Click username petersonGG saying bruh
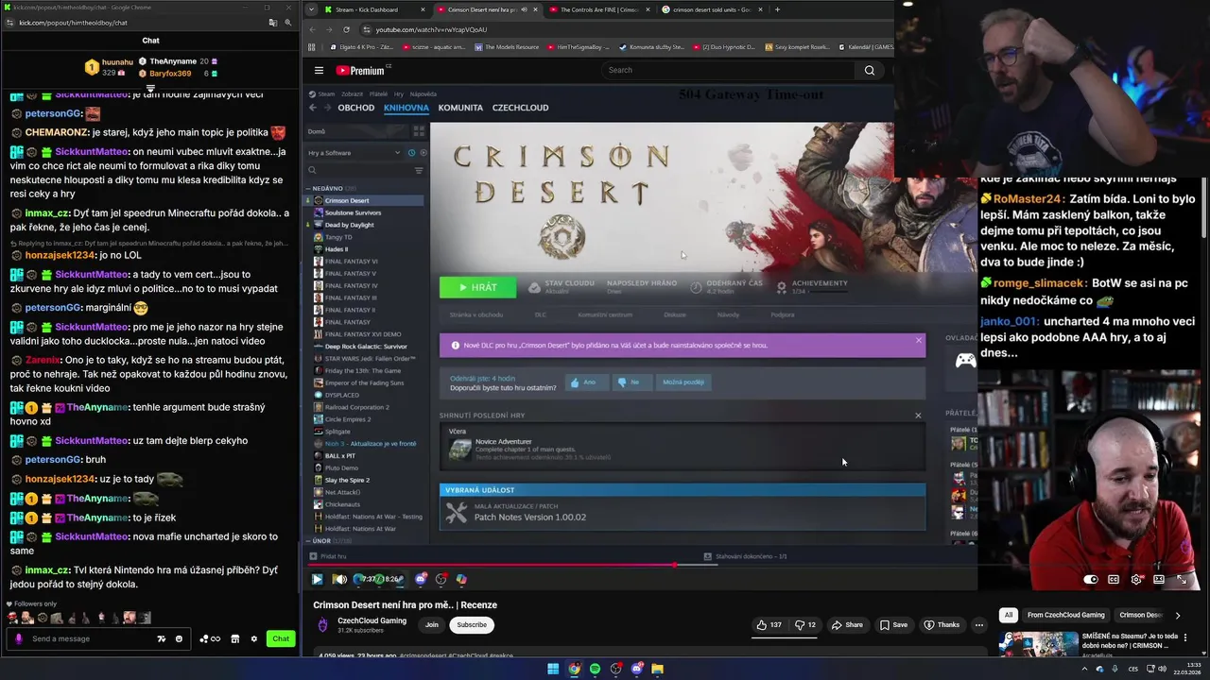The image size is (1210, 680). point(53,459)
